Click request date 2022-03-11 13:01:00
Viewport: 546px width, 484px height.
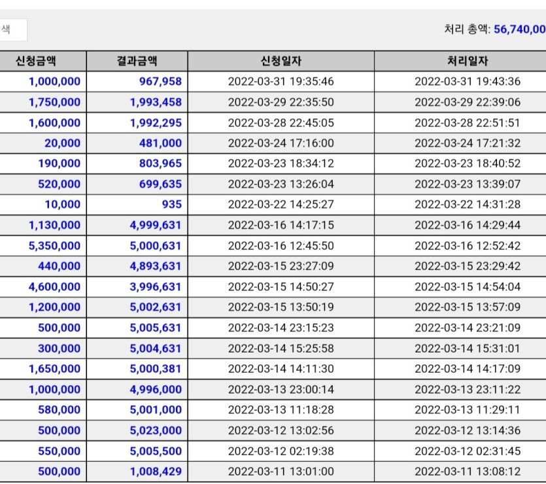pyautogui.click(x=281, y=472)
